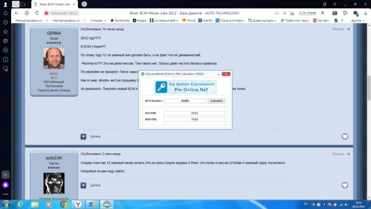Screen dimensions: 371x209
Task: Open GENNA user profile name
Action: click(54, 33)
